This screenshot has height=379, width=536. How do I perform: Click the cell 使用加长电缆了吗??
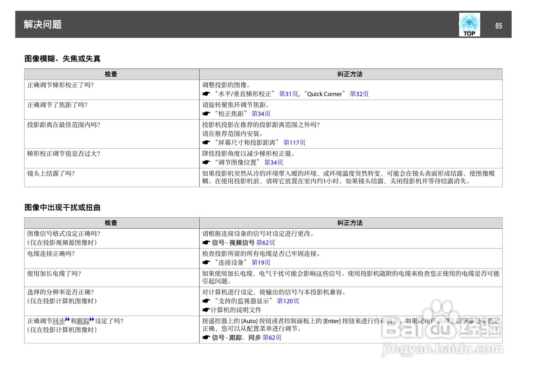click(x=111, y=278)
